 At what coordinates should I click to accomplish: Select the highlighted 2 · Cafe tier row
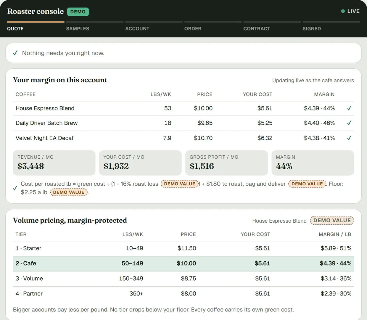click(x=183, y=263)
